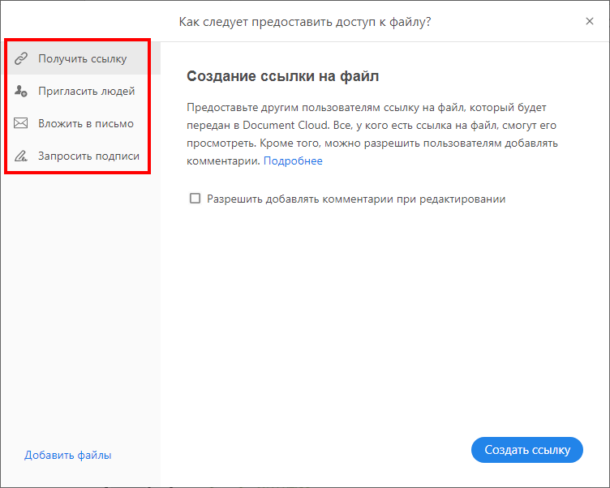This screenshot has height=488, width=610.
Task: Click the pen signature icon
Action: pos(22,156)
